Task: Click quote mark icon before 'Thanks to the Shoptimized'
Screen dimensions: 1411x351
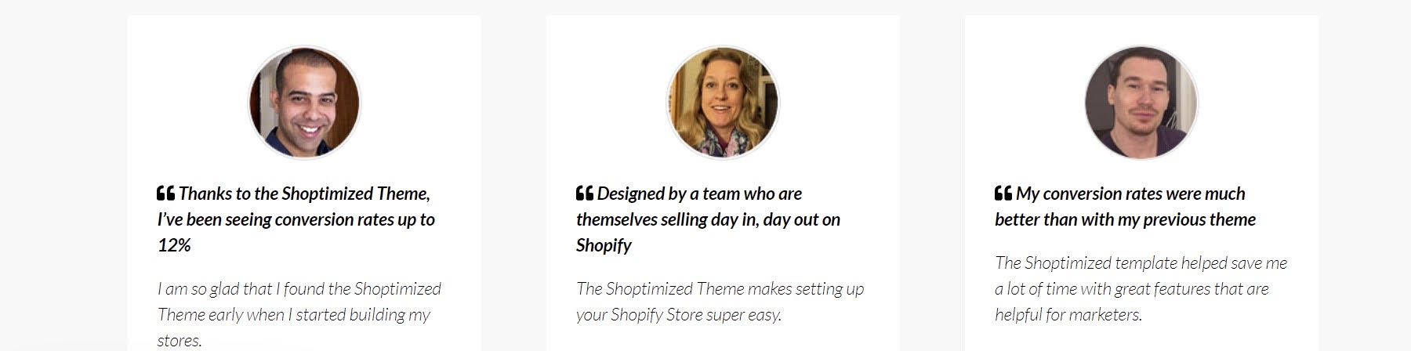Action: pos(165,193)
